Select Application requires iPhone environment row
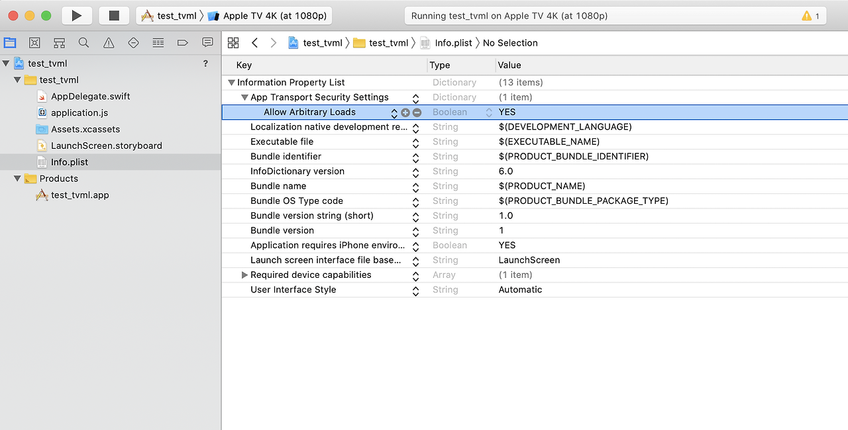The width and height of the screenshot is (848, 430). [x=327, y=245]
